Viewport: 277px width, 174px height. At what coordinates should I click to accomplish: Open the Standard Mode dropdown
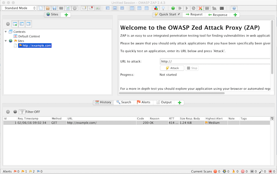(x=19, y=8)
